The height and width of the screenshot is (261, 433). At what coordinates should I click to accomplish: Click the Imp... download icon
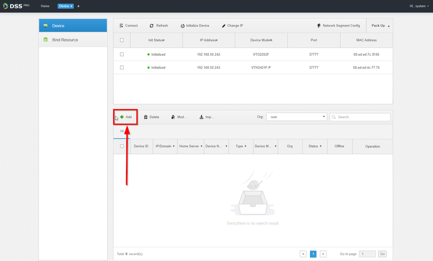[201, 117]
